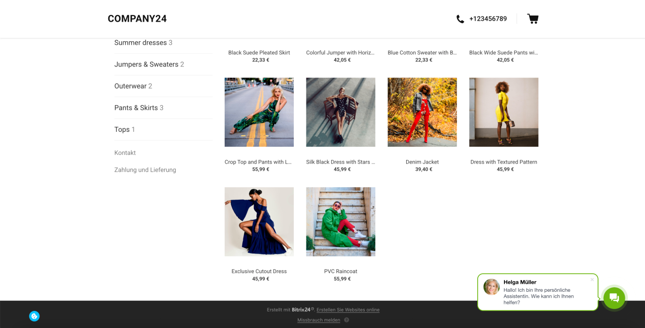The height and width of the screenshot is (328, 645).
Task: Call phone number +123456789
Action: click(488, 19)
